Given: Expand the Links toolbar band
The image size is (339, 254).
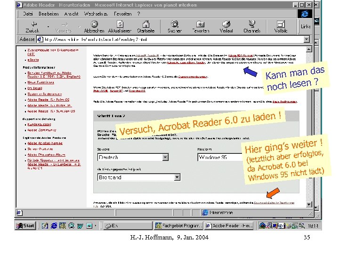Looking at the screenshot, I should click(306, 26).
